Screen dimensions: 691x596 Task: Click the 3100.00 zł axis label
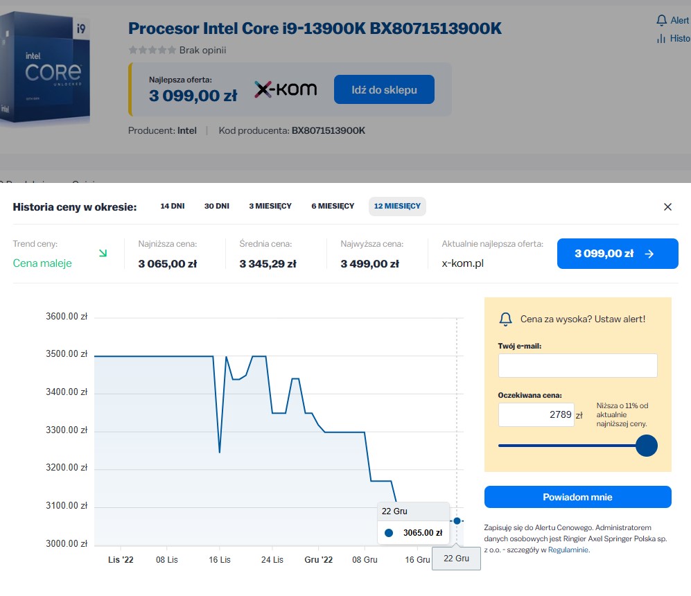(x=67, y=505)
